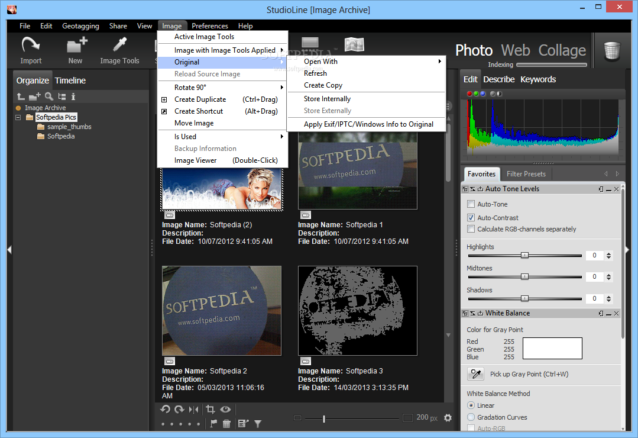Screen dimensions: 638x438
Task: Choose Create Copy from the submenu
Action: pyautogui.click(x=323, y=85)
